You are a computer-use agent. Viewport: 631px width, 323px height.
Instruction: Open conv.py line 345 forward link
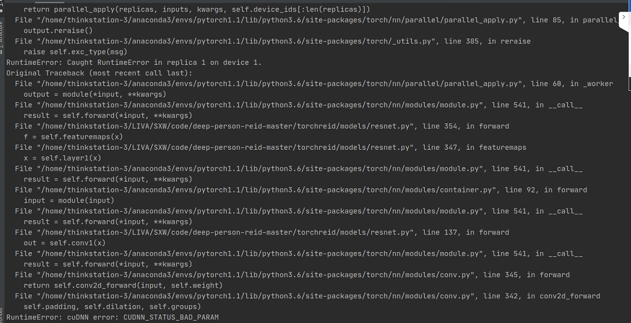click(x=256, y=275)
